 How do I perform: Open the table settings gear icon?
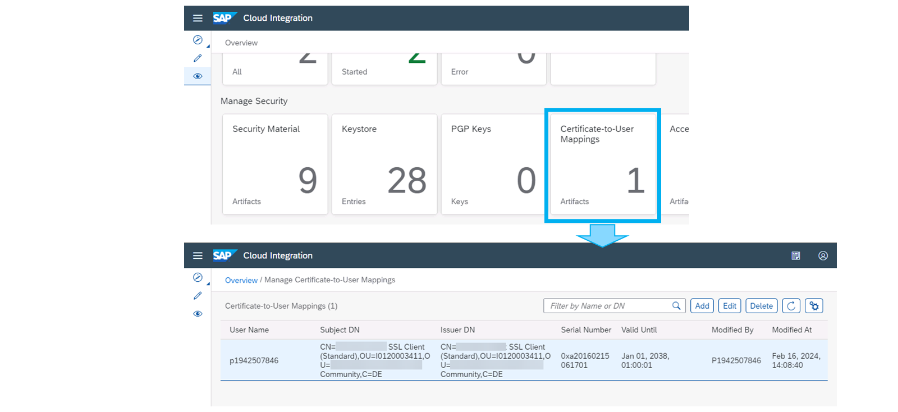(x=814, y=306)
